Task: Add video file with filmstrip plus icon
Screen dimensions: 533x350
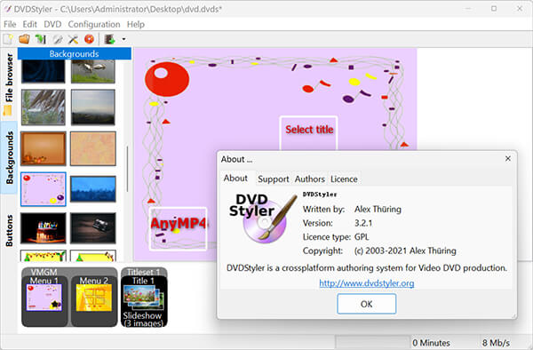Action: click(x=110, y=39)
